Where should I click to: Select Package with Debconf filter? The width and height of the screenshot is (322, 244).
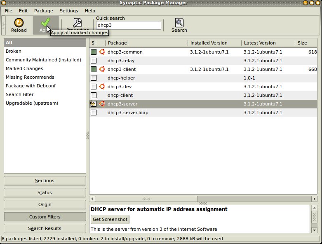point(45,86)
